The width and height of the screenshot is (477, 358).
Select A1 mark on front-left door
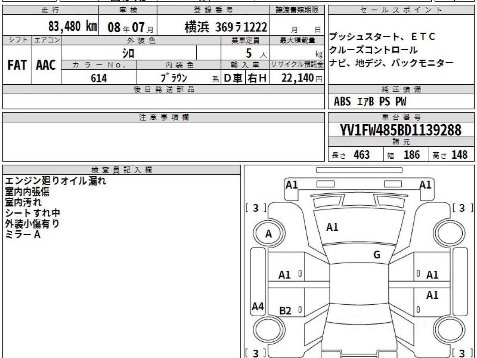point(285,275)
